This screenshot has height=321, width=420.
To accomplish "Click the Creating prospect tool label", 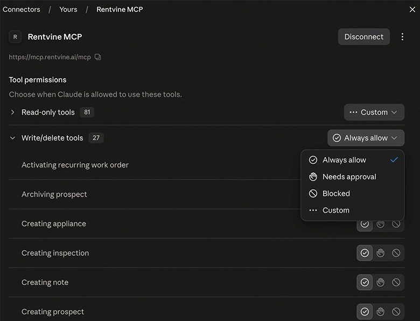I will coord(53,312).
